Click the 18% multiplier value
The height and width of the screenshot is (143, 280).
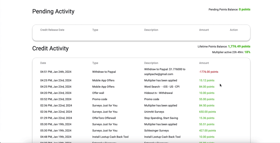tap(247, 52)
